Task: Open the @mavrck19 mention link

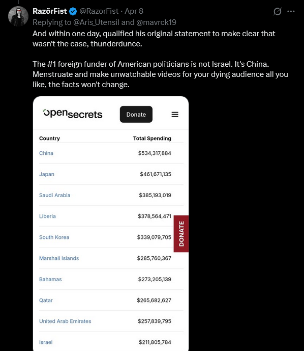Action: [x=156, y=22]
